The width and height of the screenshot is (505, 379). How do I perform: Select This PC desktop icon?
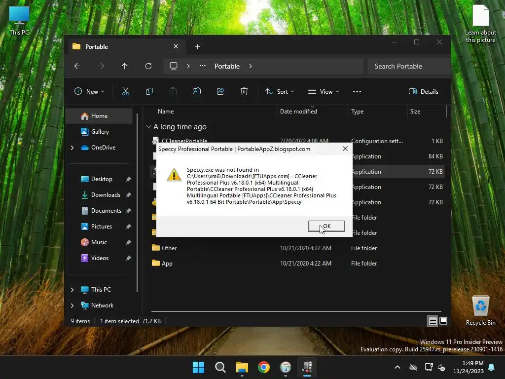[19, 20]
